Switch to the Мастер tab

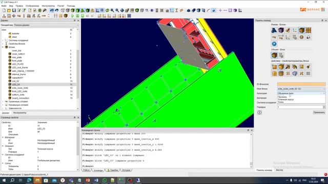(279, 170)
